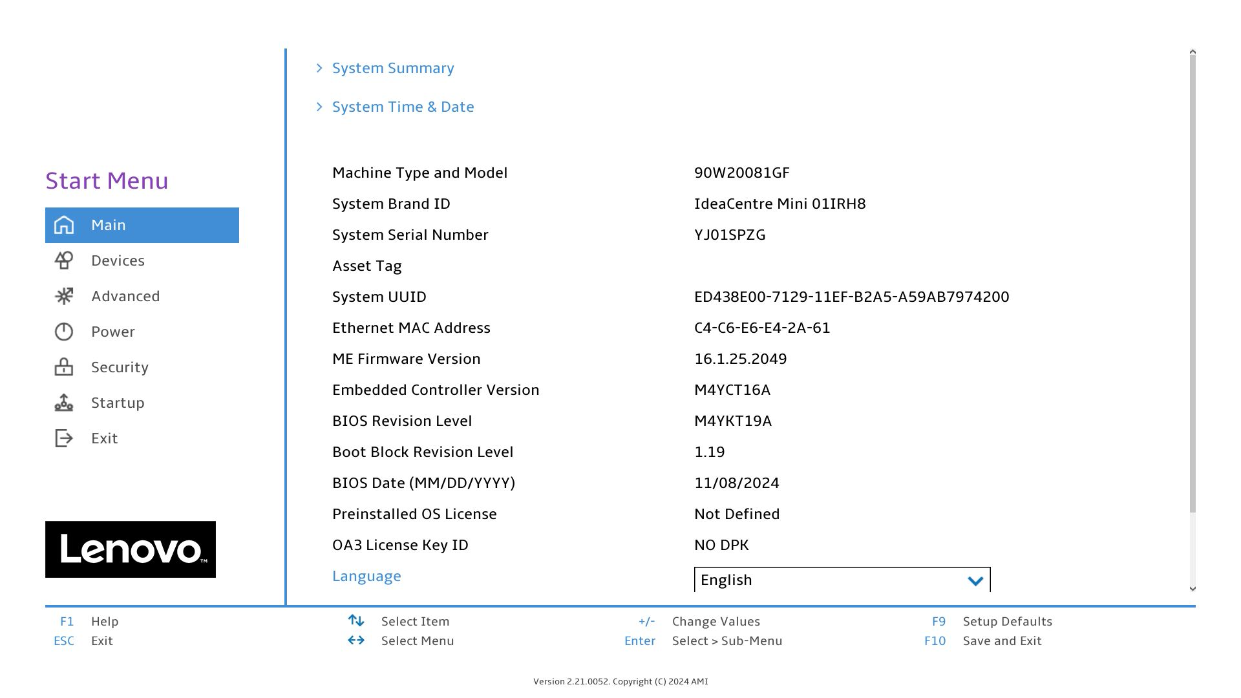Click the Asset Tag label

pos(367,266)
